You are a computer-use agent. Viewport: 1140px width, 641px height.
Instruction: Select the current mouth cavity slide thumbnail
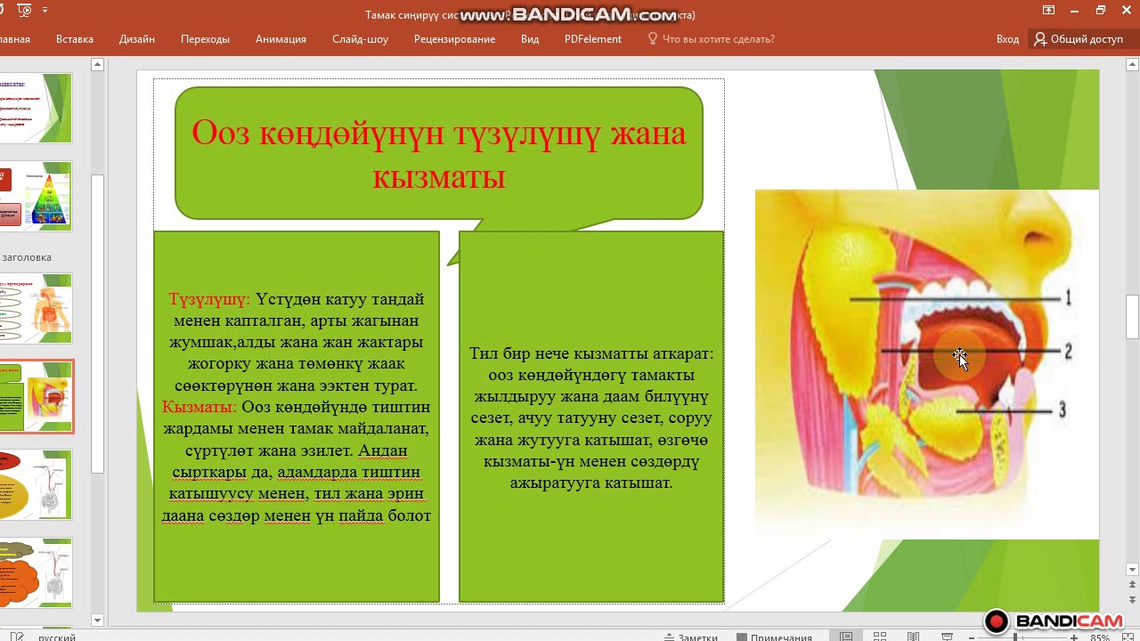[x=36, y=396]
